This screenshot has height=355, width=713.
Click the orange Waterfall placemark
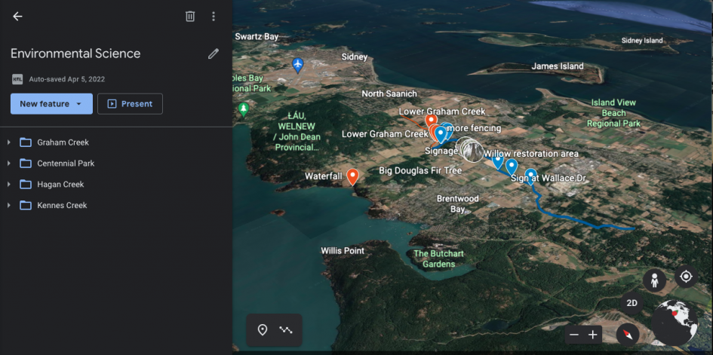click(352, 176)
